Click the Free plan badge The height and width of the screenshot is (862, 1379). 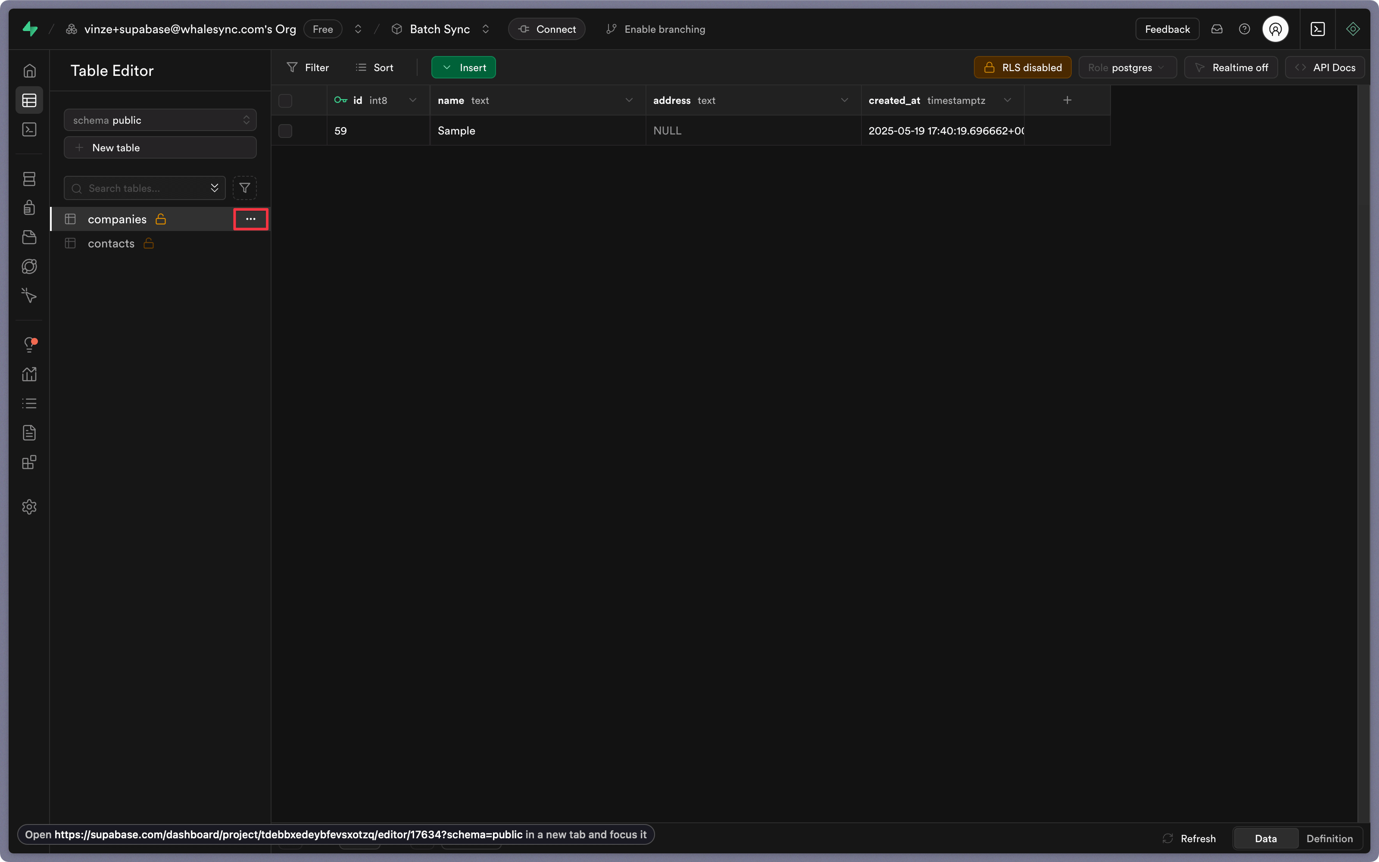click(x=322, y=29)
